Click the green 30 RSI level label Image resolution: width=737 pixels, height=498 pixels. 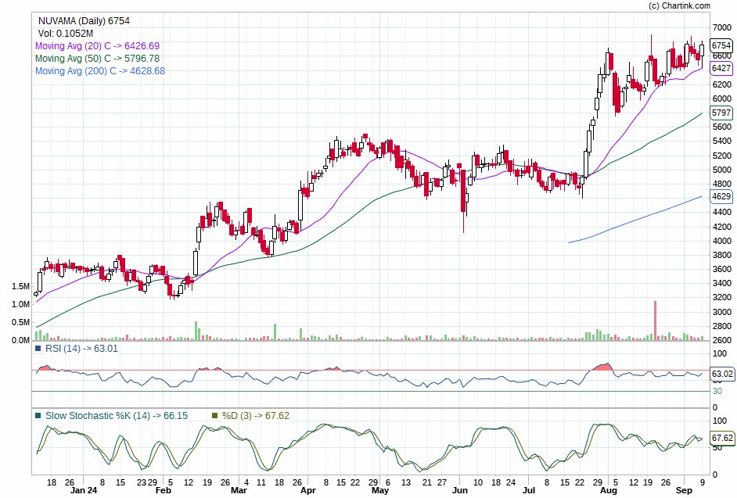(x=717, y=392)
